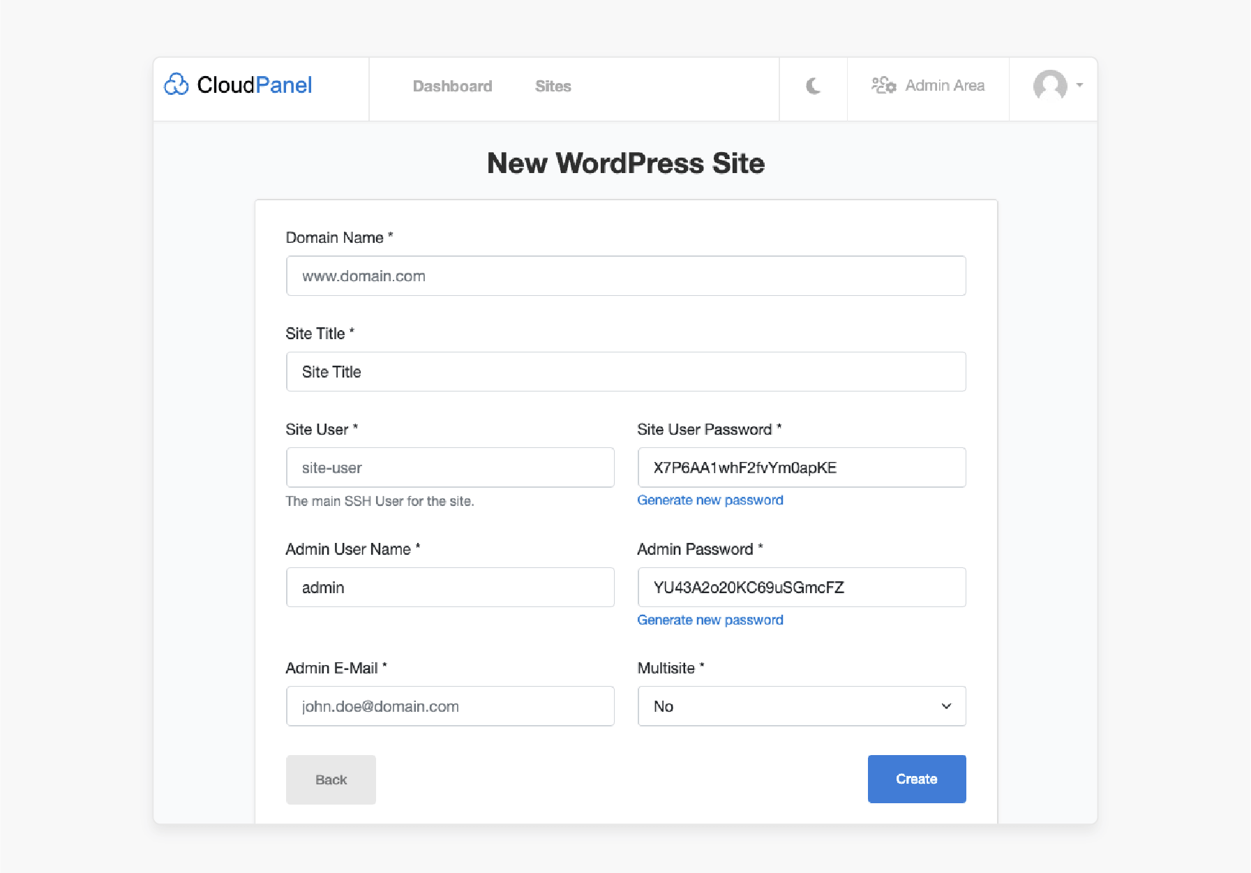Click the Admin E-Mail input field

tap(450, 706)
